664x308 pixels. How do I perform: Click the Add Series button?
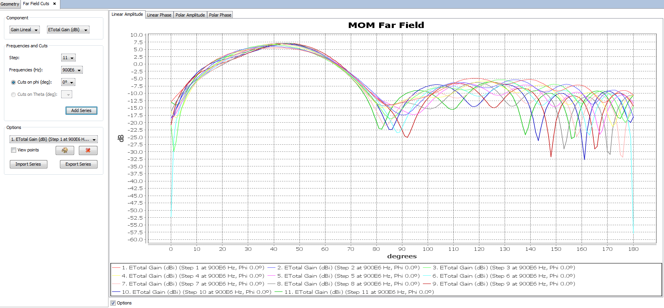pyautogui.click(x=81, y=110)
